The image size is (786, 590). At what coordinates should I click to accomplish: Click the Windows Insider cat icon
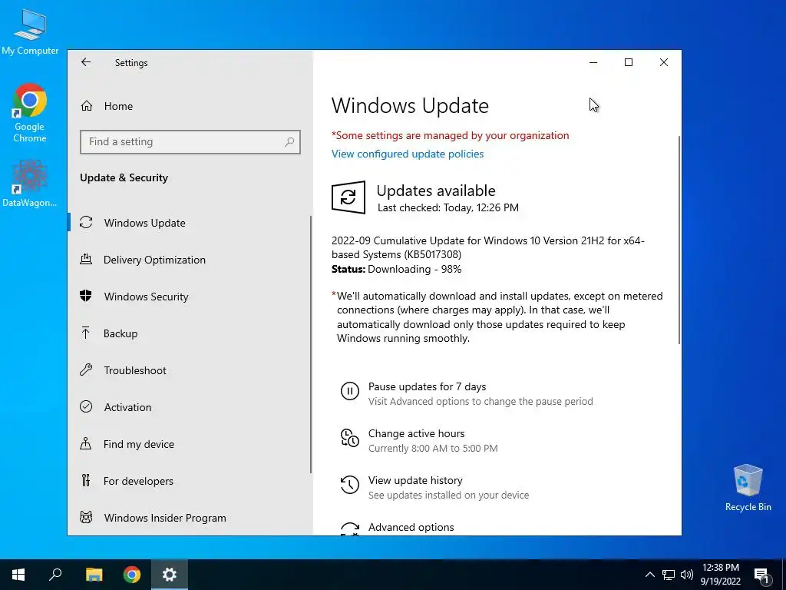pos(86,517)
